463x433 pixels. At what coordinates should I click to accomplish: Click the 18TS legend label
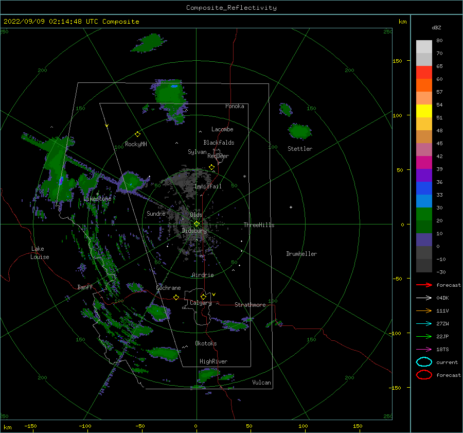click(442, 350)
